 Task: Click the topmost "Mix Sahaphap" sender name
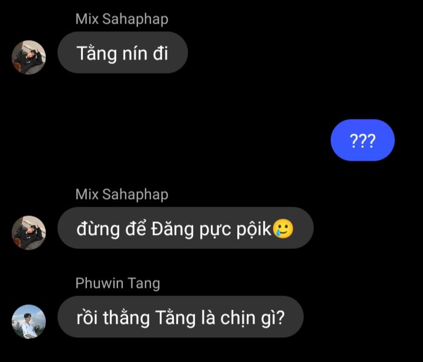coord(122,19)
